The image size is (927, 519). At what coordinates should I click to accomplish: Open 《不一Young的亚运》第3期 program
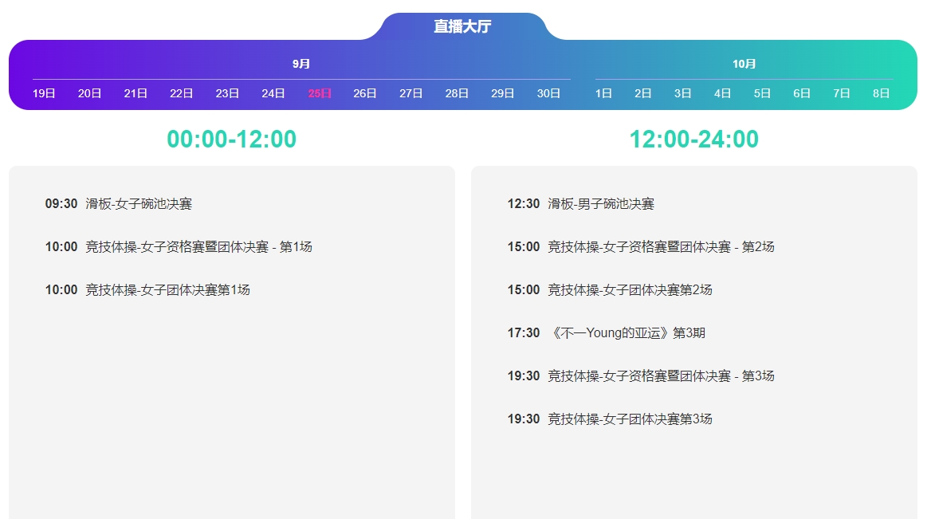627,333
